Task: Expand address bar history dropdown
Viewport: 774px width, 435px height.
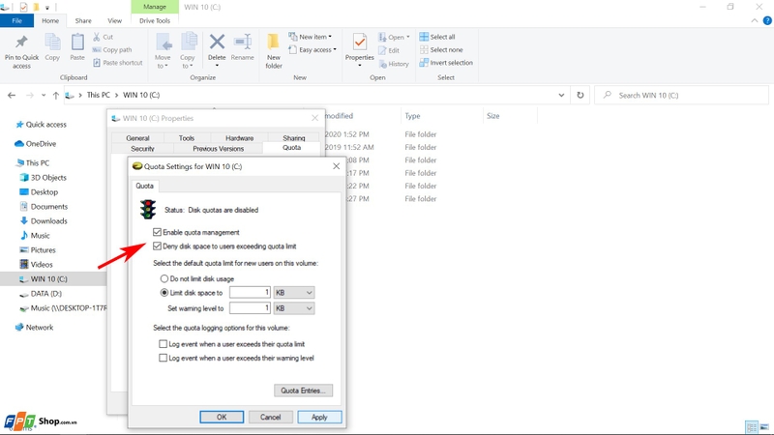Action: (561, 95)
